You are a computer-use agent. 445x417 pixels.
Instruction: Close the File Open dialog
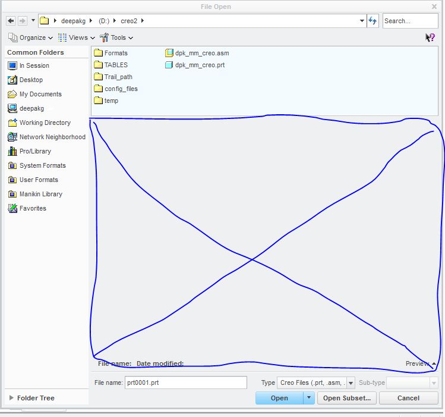click(x=434, y=7)
